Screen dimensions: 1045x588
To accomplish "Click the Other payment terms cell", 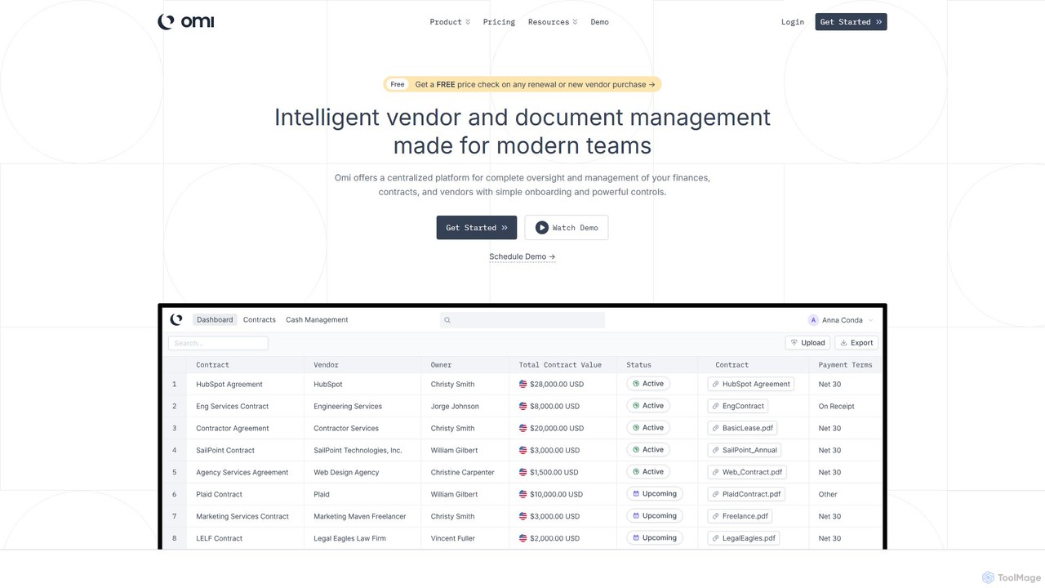I will (828, 494).
